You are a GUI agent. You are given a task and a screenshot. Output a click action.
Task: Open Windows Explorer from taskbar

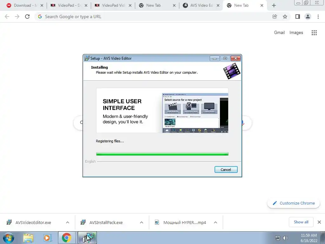pyautogui.click(x=28, y=238)
